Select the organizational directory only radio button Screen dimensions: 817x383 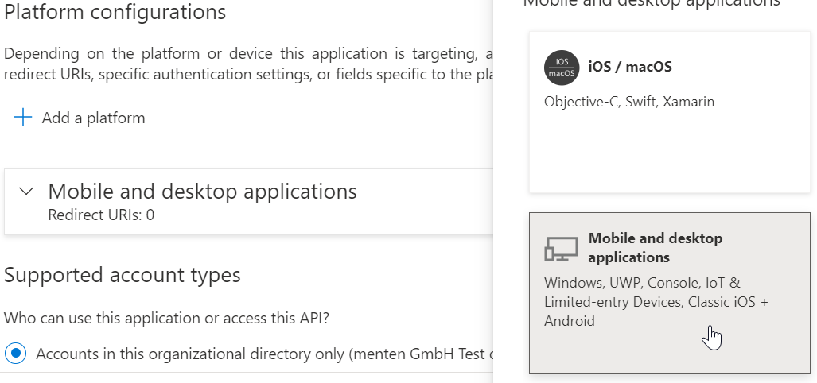coord(16,354)
